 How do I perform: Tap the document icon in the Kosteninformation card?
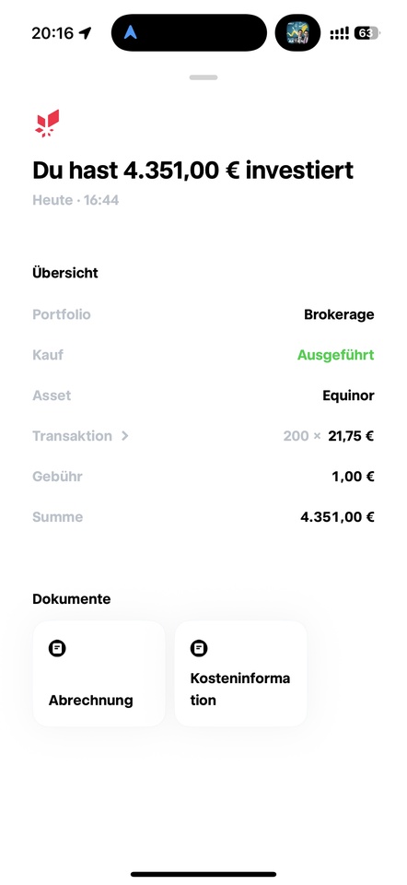(199, 648)
